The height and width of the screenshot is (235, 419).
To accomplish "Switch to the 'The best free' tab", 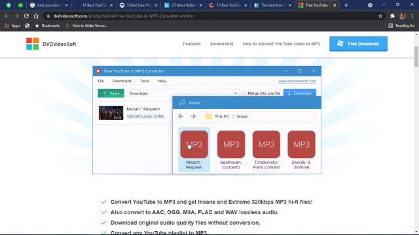I will (272, 5).
